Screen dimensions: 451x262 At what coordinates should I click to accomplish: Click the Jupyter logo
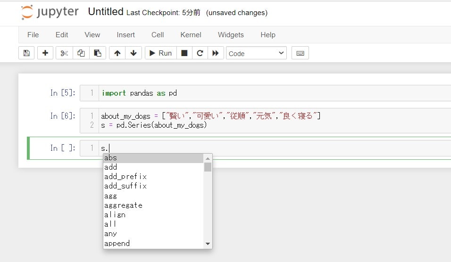click(x=50, y=12)
